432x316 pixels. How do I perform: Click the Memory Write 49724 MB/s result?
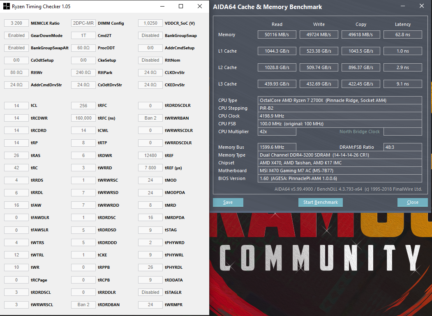(319, 35)
